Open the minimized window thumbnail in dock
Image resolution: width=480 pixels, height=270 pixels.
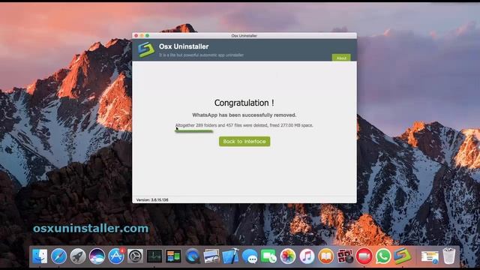(430, 256)
